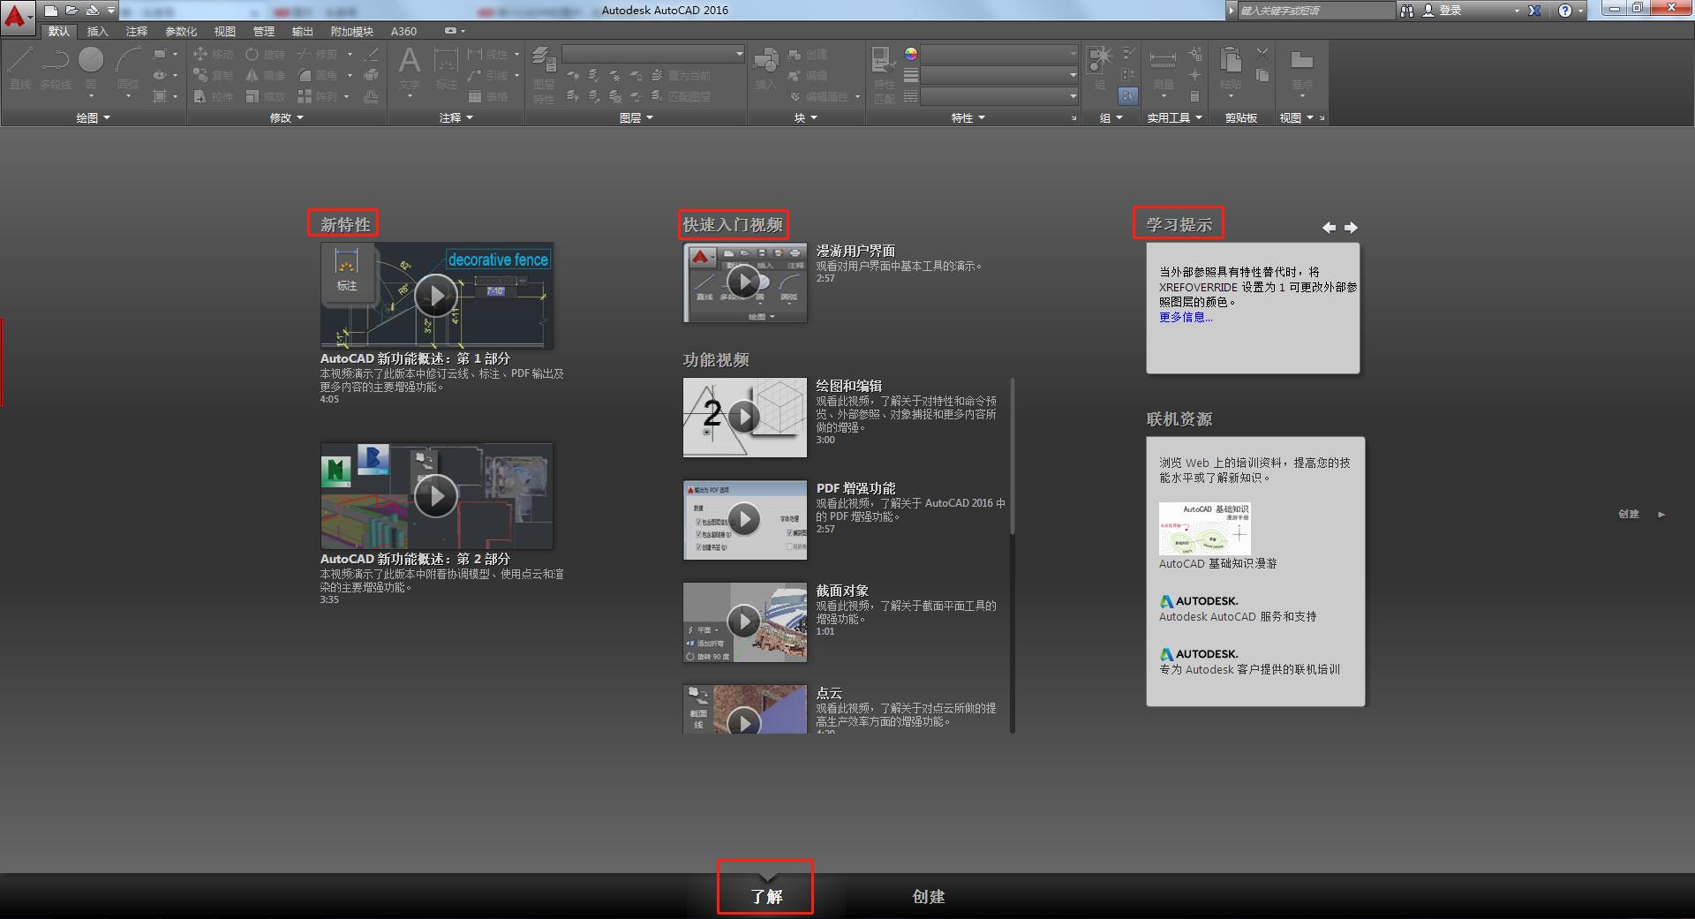Screen dimensions: 1695x919
Task: Open Layer Properties (图层特性) manager
Action: pyautogui.click(x=544, y=75)
